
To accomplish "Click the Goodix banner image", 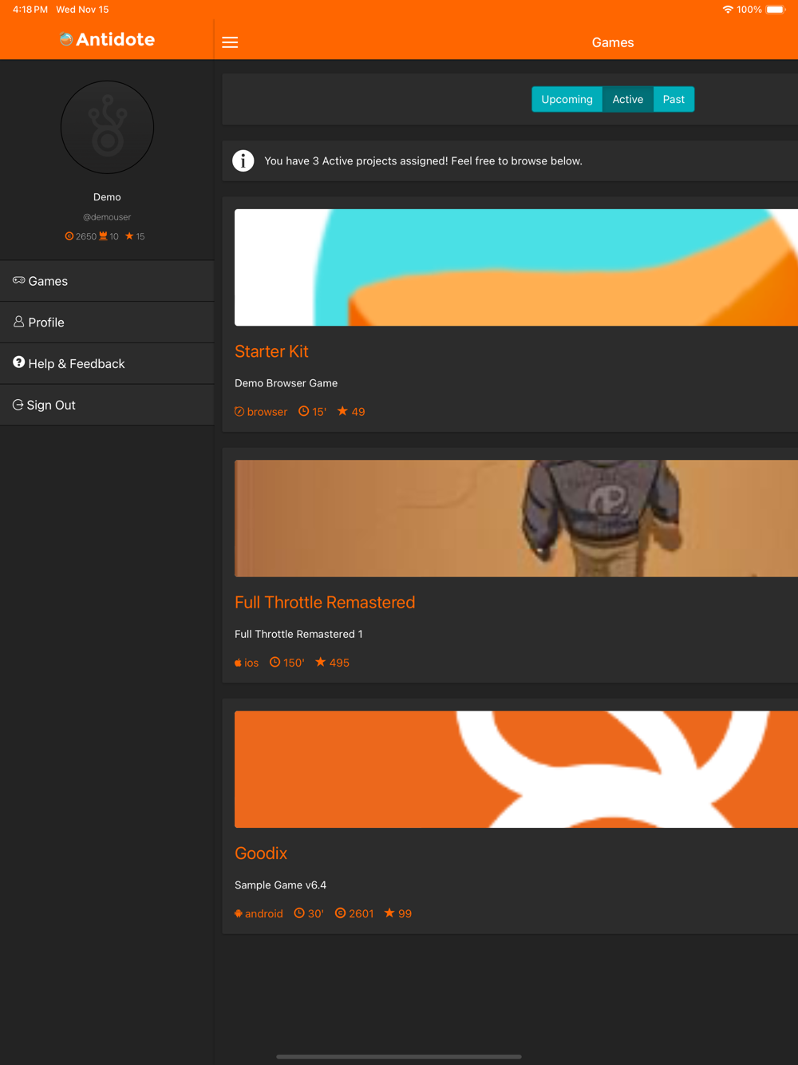I will [516, 770].
